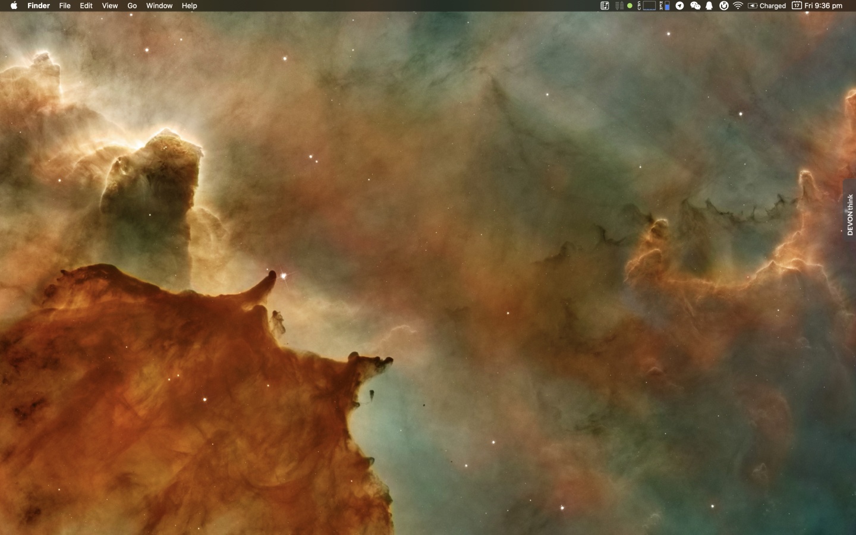Click the green dot status icon
The width and height of the screenshot is (856, 535).
630,5
